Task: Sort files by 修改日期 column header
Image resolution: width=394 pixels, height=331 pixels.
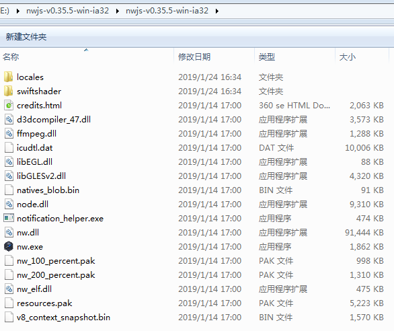Action: pos(194,57)
